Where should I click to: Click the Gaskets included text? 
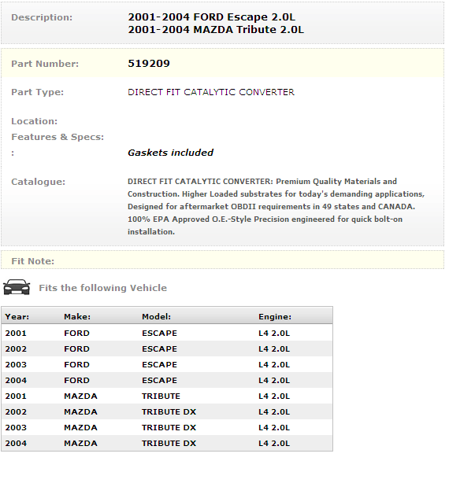[x=170, y=153]
